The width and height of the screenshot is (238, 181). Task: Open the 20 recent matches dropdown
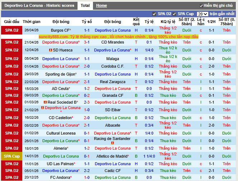pyautogui.click(x=202, y=14)
